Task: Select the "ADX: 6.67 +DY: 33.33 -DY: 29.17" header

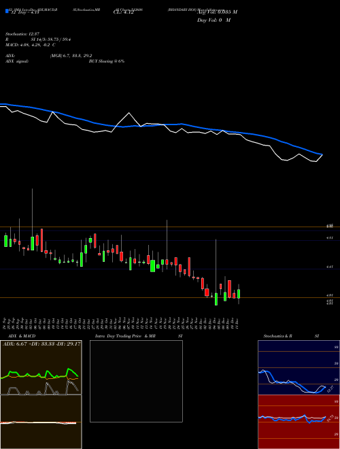Action: tap(41, 344)
